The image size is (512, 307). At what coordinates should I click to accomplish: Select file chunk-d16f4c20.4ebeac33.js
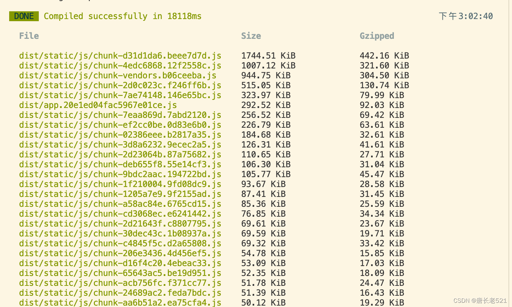[120, 263]
